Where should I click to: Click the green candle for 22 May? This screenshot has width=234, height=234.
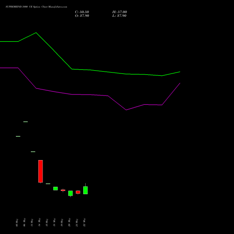coord(86,190)
